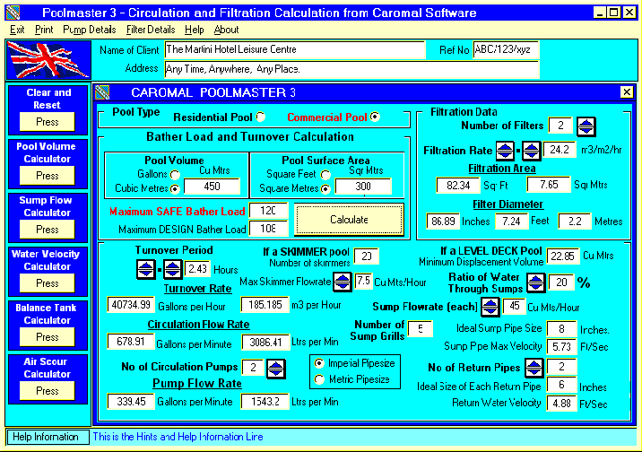Click the Filtration Rate value 24.2
Screen dimensions: 642x452
(x=560, y=150)
